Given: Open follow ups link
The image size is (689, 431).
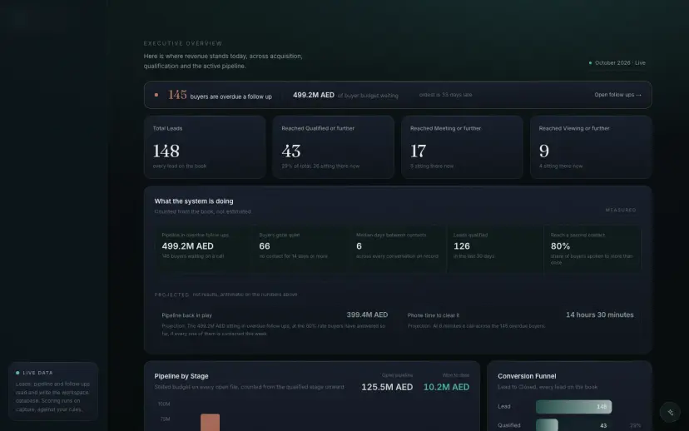Looking at the screenshot, I should pos(617,95).
